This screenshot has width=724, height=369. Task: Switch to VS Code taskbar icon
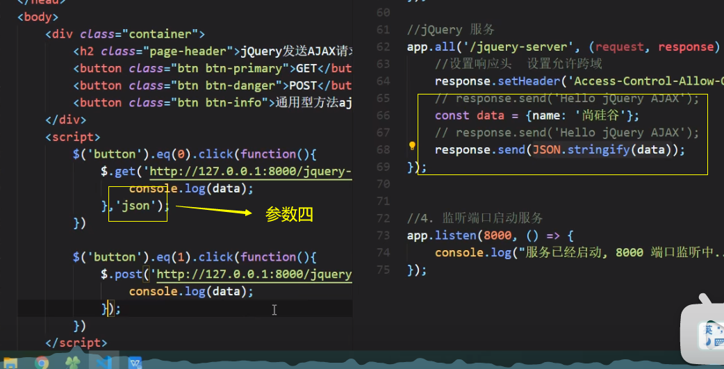[x=104, y=363]
